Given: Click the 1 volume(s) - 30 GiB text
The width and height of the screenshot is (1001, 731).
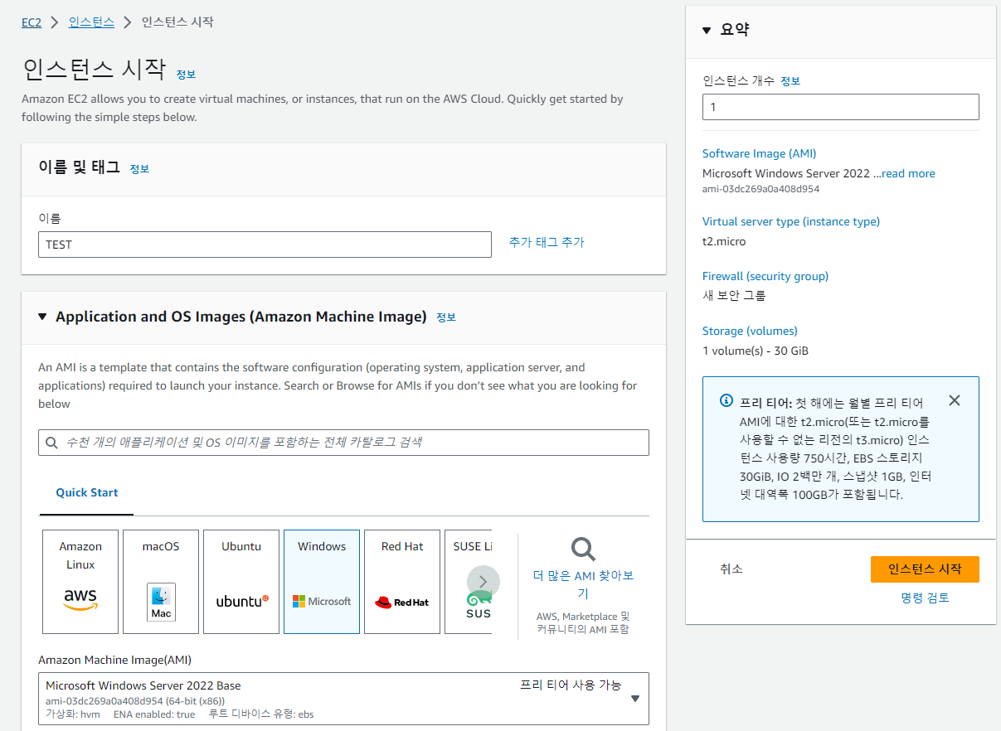Looking at the screenshot, I should (x=756, y=351).
